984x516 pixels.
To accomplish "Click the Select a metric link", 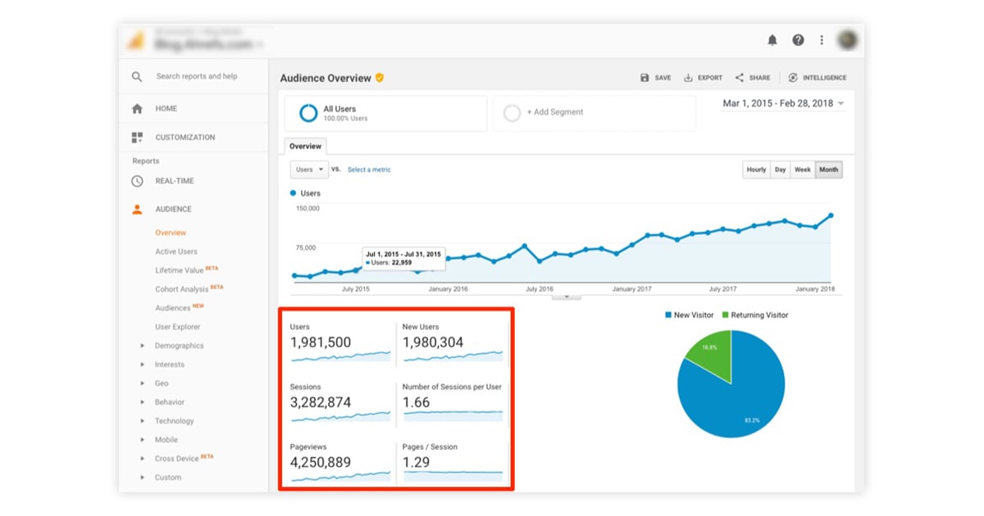I will [369, 170].
